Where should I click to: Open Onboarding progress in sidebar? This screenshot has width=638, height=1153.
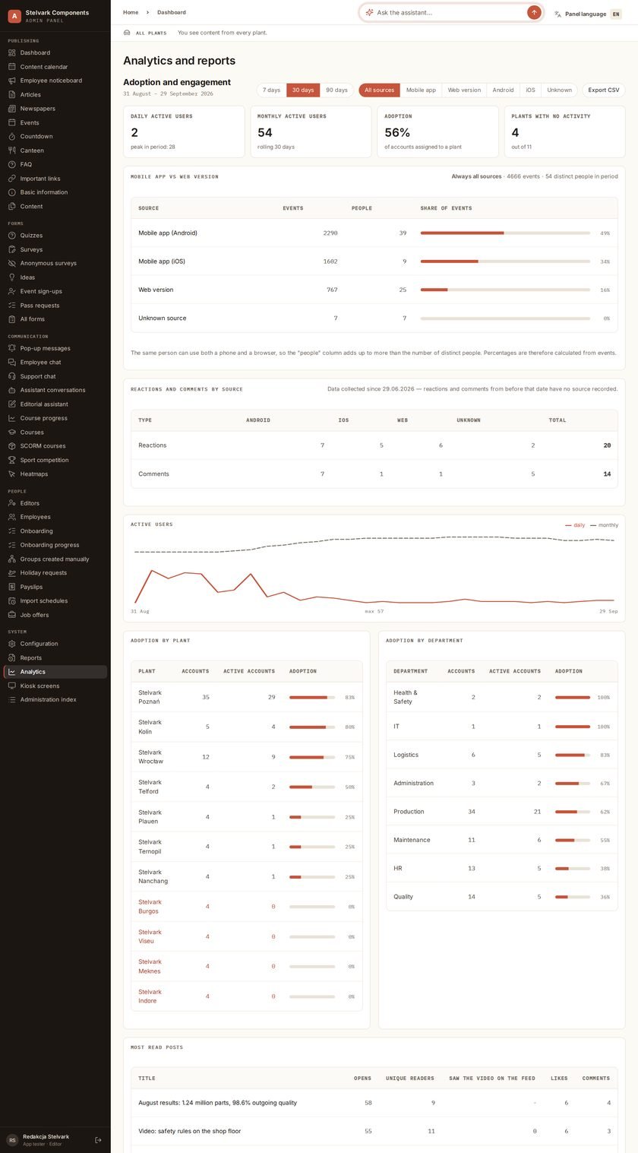55,545
